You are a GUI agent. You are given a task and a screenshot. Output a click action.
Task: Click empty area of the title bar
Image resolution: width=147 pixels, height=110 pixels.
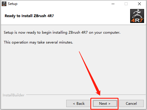[63, 4]
